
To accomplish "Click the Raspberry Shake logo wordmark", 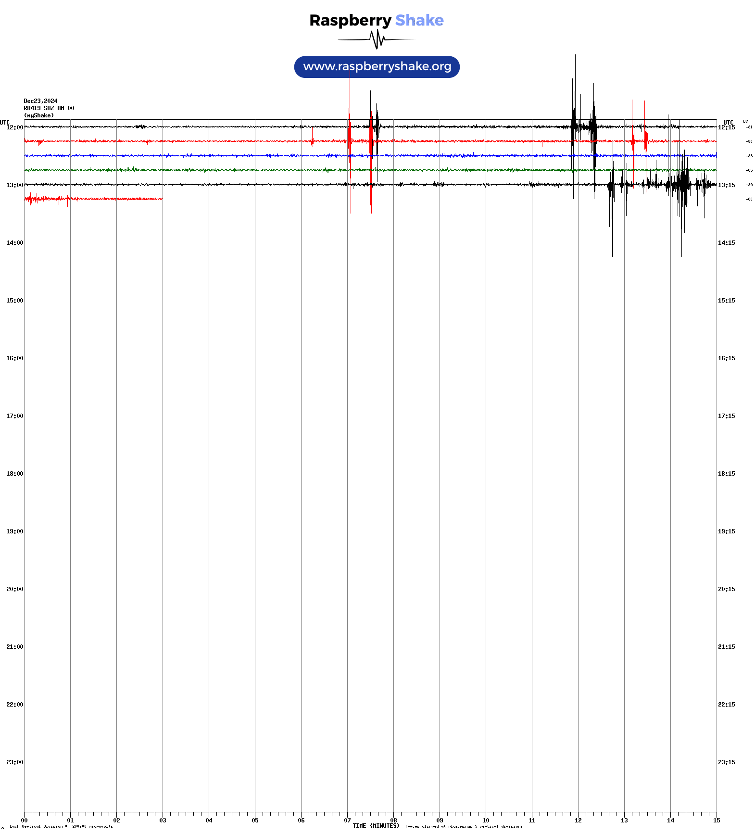I will click(377, 20).
